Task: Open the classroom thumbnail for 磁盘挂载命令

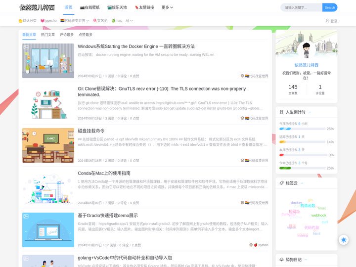Action: 48,145
